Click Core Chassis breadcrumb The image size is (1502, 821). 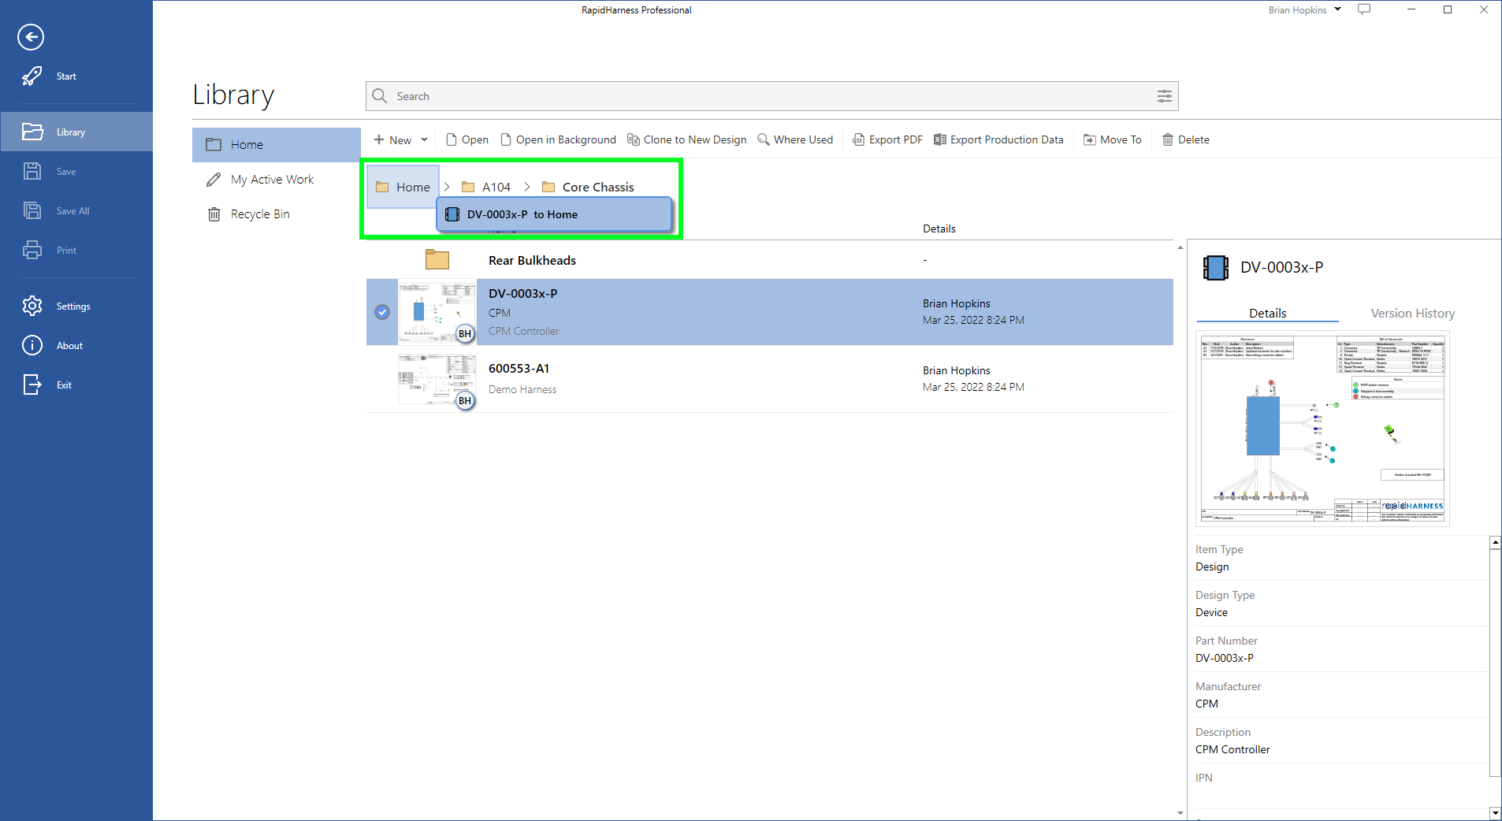click(x=588, y=187)
